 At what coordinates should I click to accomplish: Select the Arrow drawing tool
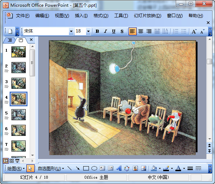(77, 168)
